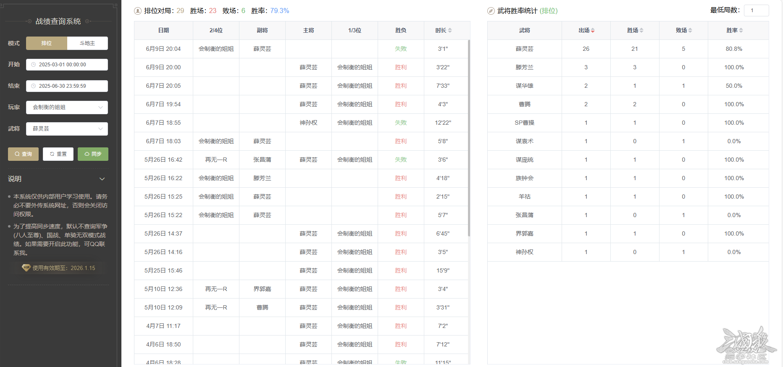Click the clock icon in 开始 field
783x367 pixels.
(x=34, y=65)
